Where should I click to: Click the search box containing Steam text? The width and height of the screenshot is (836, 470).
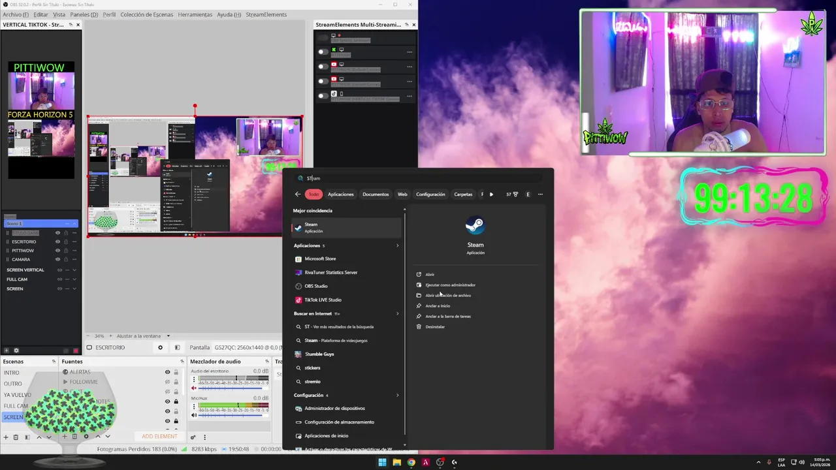(x=418, y=178)
